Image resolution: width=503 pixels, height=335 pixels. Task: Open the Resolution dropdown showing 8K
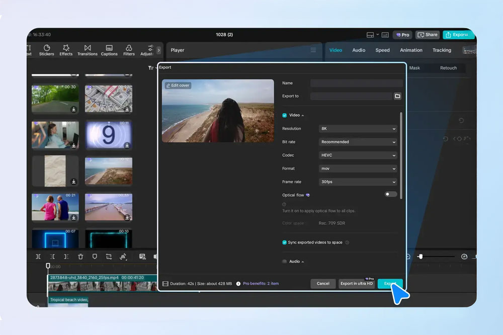[x=358, y=129]
